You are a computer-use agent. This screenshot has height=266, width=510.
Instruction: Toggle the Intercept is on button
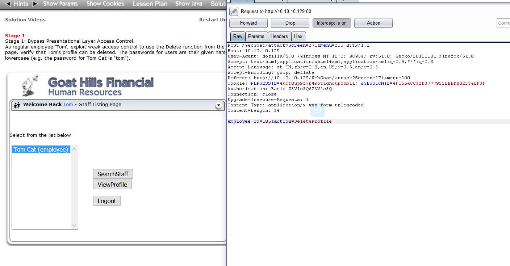332,23
